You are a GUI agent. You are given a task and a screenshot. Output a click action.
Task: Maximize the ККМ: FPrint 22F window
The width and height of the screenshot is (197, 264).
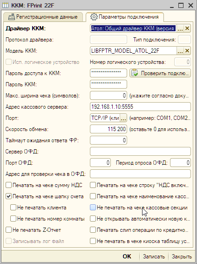(181, 6)
